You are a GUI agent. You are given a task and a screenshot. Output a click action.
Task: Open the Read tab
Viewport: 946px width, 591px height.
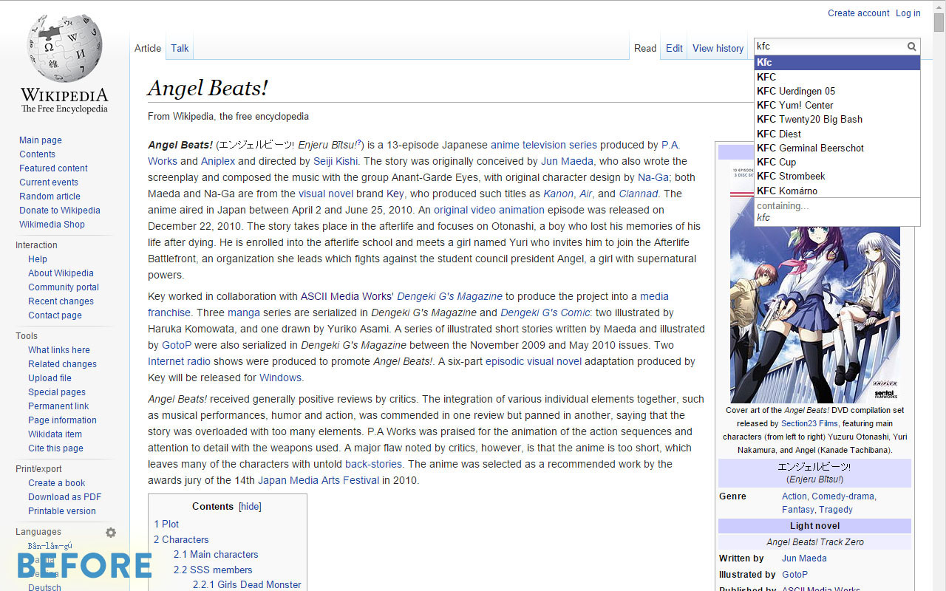point(645,48)
